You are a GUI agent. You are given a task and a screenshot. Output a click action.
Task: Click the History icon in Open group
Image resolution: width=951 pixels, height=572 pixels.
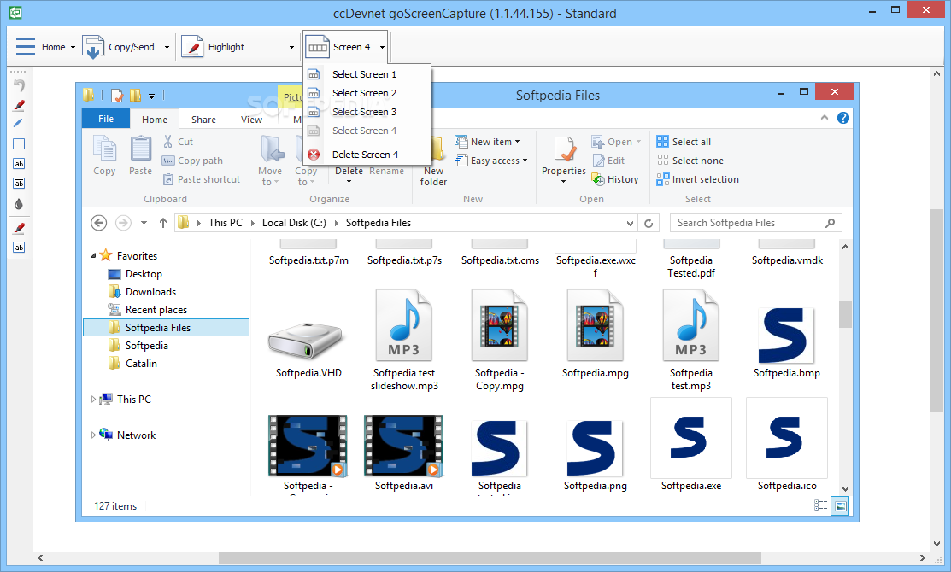[x=598, y=179]
